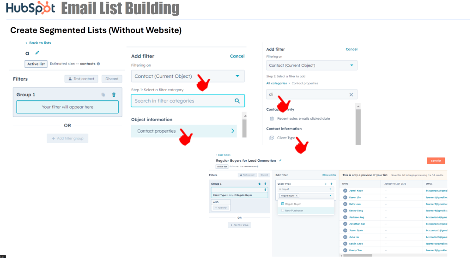Screen dimensions: 473x258
Task: Check the 'New Purchaser' option
Action: point(282,210)
